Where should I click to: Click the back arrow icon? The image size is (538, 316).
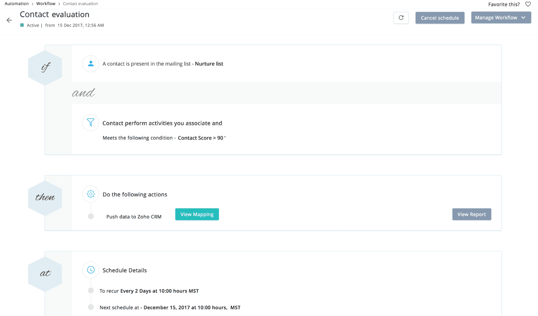coord(9,20)
